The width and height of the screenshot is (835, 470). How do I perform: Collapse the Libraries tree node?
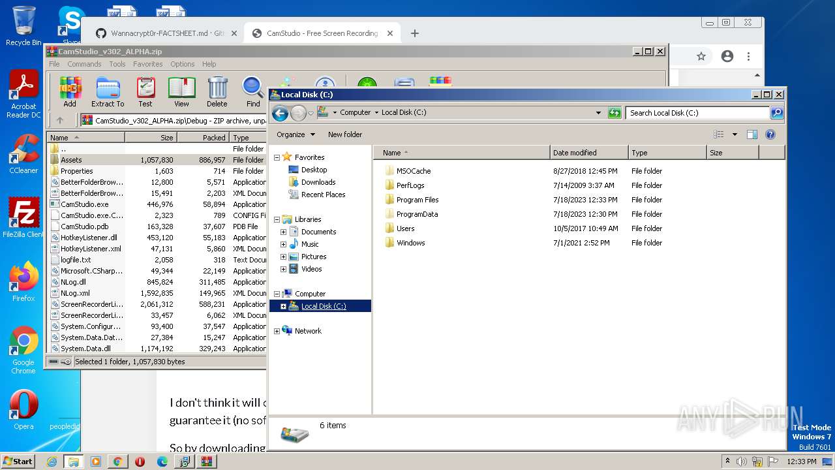tap(277, 219)
